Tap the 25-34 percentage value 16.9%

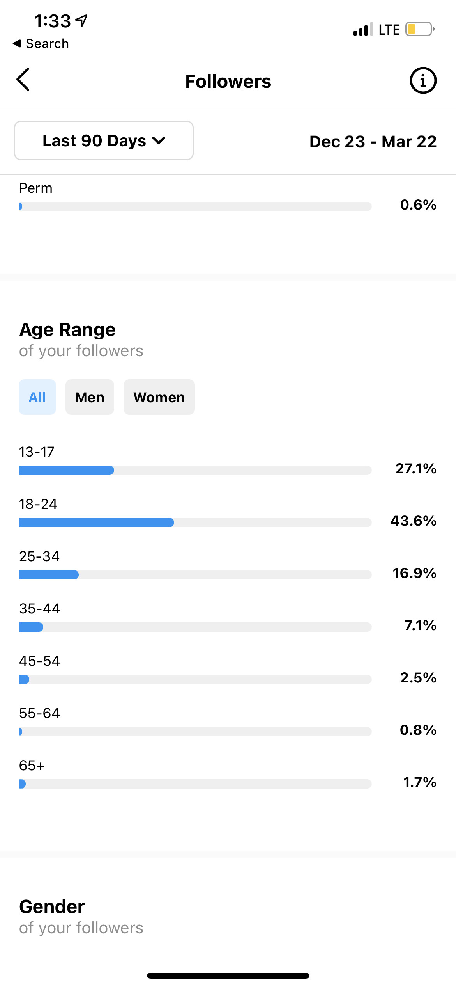(x=414, y=573)
